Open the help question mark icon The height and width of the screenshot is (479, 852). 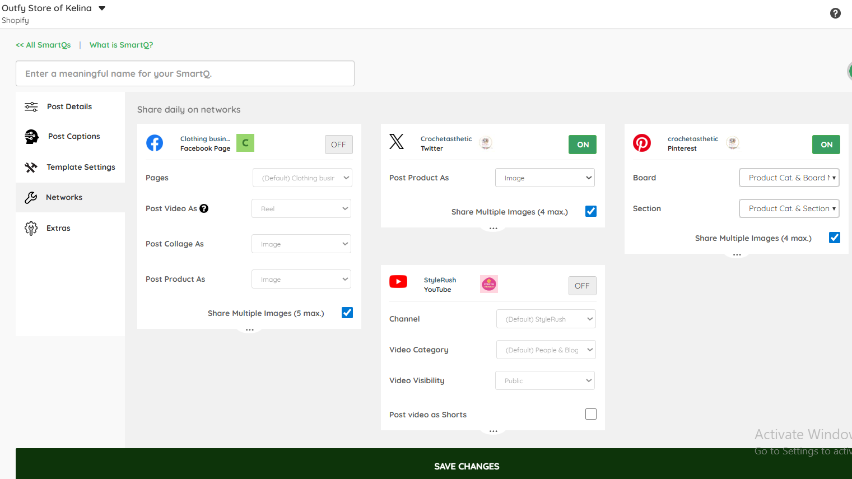click(x=835, y=13)
